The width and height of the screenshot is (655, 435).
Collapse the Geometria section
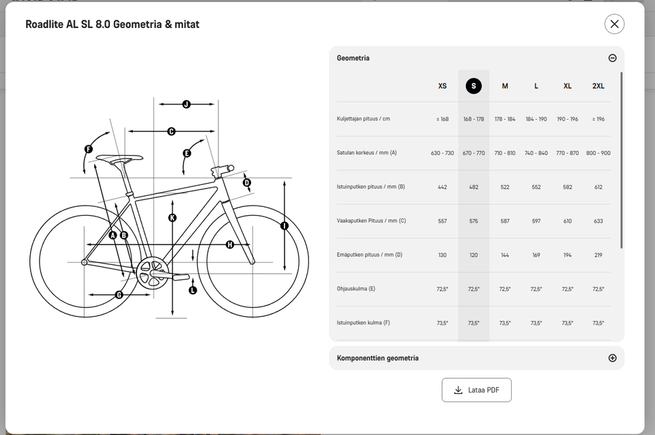[x=612, y=58]
